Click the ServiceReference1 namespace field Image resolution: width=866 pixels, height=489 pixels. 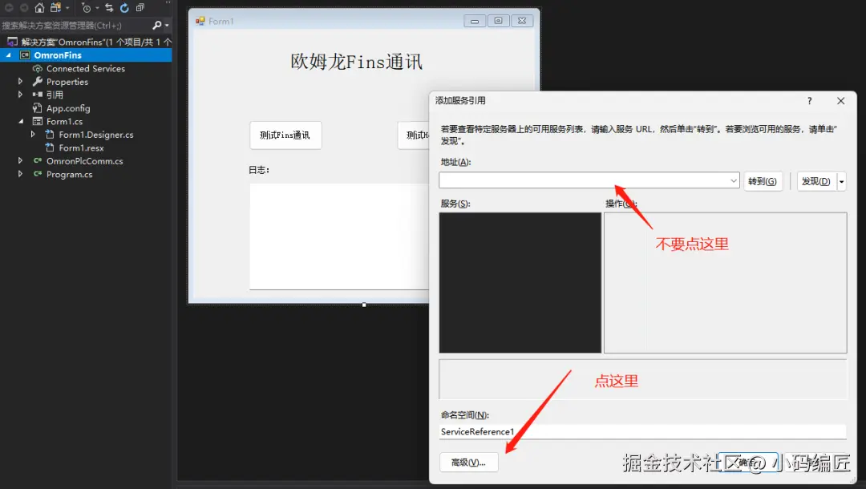coord(643,431)
